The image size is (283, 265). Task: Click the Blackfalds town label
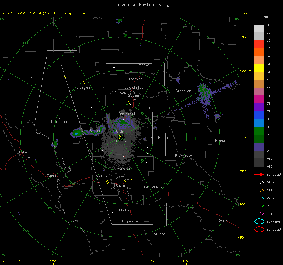134,87
